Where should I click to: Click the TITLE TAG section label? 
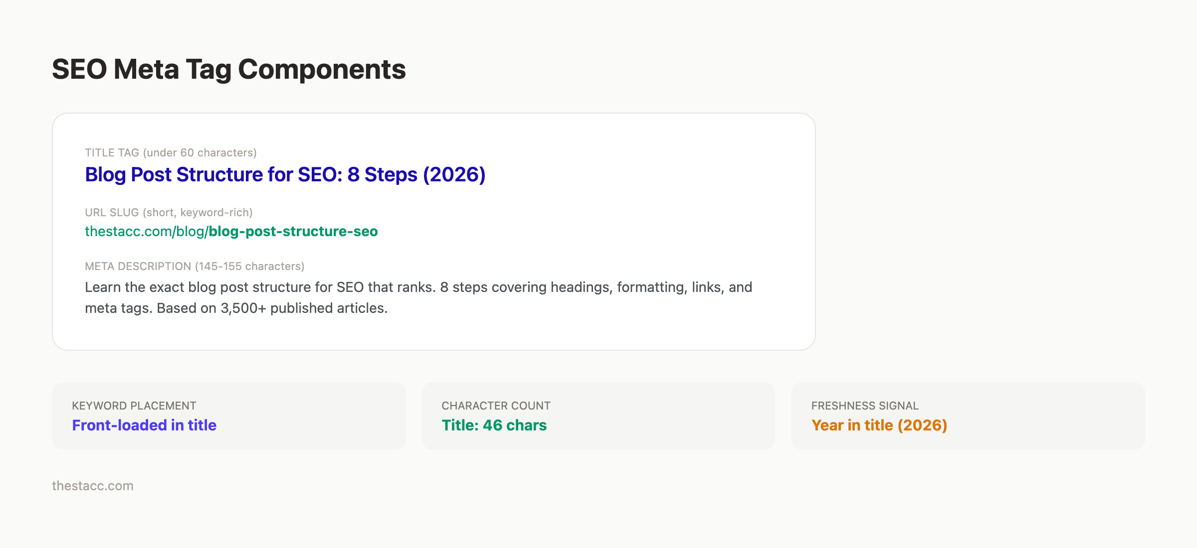(x=112, y=153)
